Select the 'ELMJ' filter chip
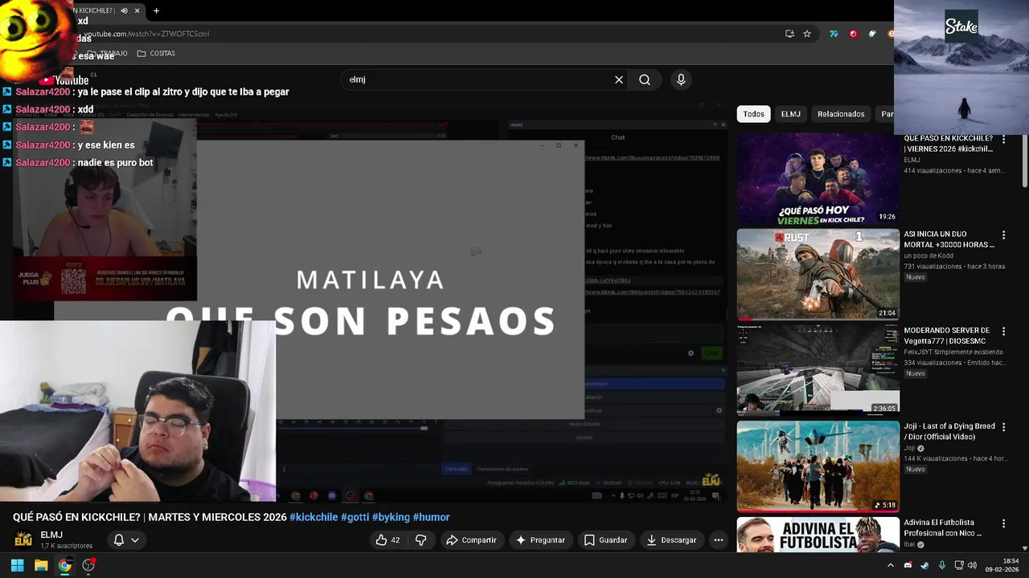Image resolution: width=1029 pixels, height=578 pixels. click(791, 114)
